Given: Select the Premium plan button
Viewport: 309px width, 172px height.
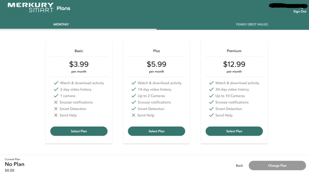Looking at the screenshot, I should point(234,131).
